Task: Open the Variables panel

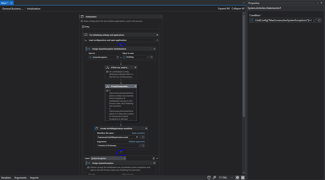Action: tap(6, 178)
